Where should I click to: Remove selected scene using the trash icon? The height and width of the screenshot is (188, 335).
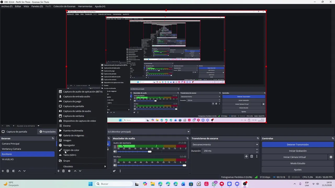tap(8, 171)
